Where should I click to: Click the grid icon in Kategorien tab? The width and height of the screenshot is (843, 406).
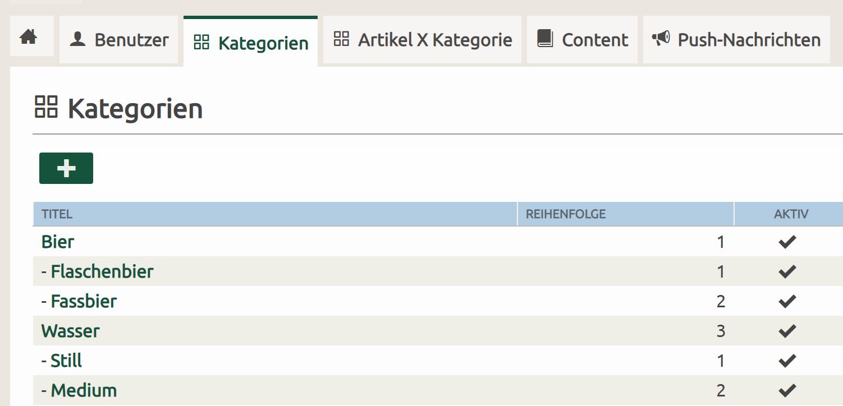pos(201,42)
